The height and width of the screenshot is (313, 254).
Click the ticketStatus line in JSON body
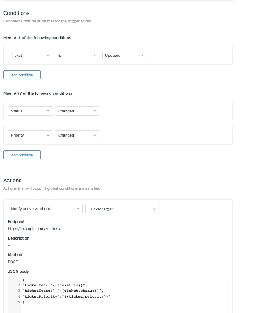[63, 291]
